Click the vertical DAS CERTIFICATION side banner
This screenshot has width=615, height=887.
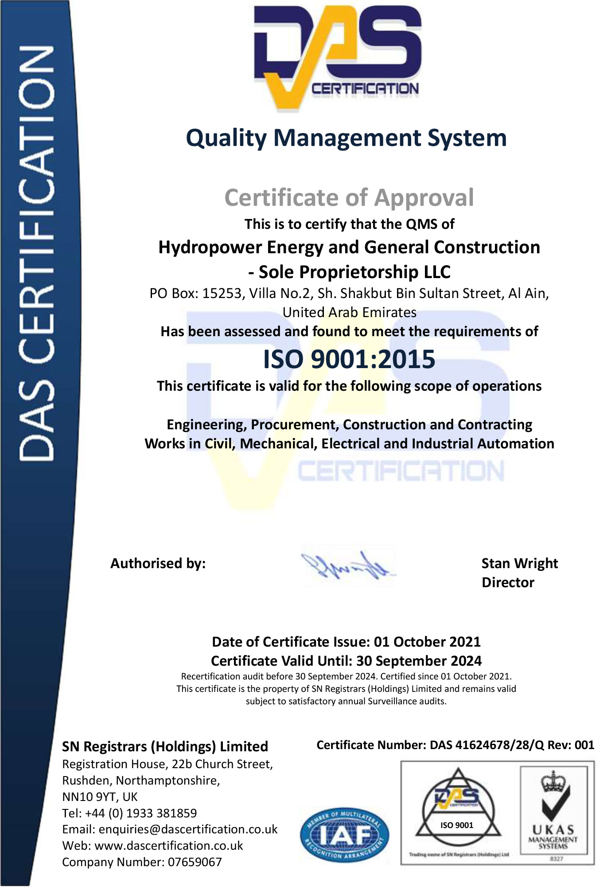click(37, 253)
